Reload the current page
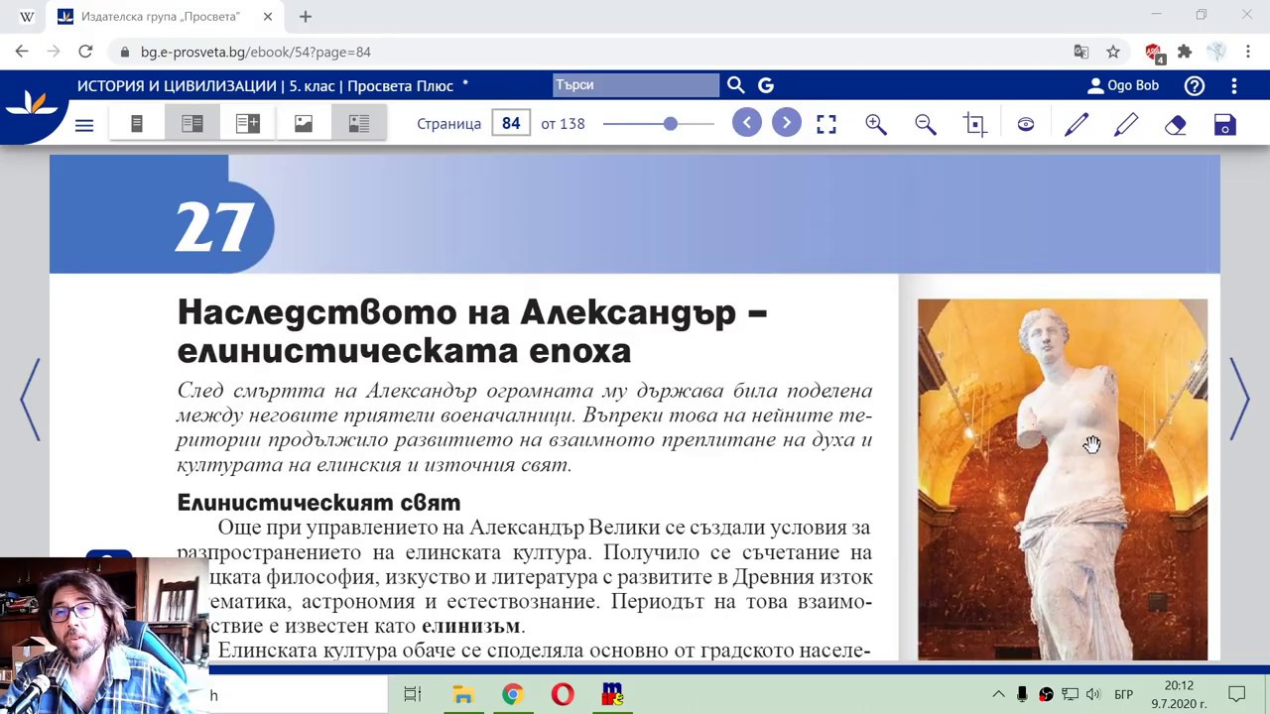This screenshot has width=1270, height=714. (x=85, y=52)
